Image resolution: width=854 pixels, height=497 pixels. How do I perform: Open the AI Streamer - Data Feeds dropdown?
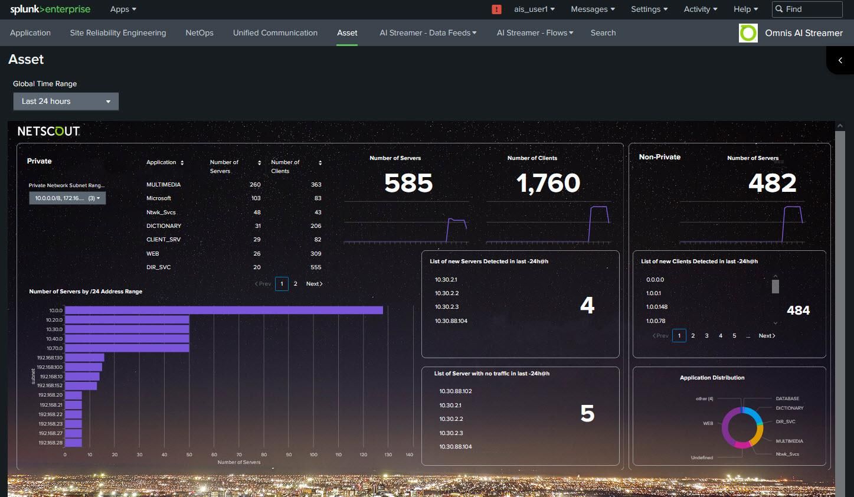pyautogui.click(x=427, y=32)
